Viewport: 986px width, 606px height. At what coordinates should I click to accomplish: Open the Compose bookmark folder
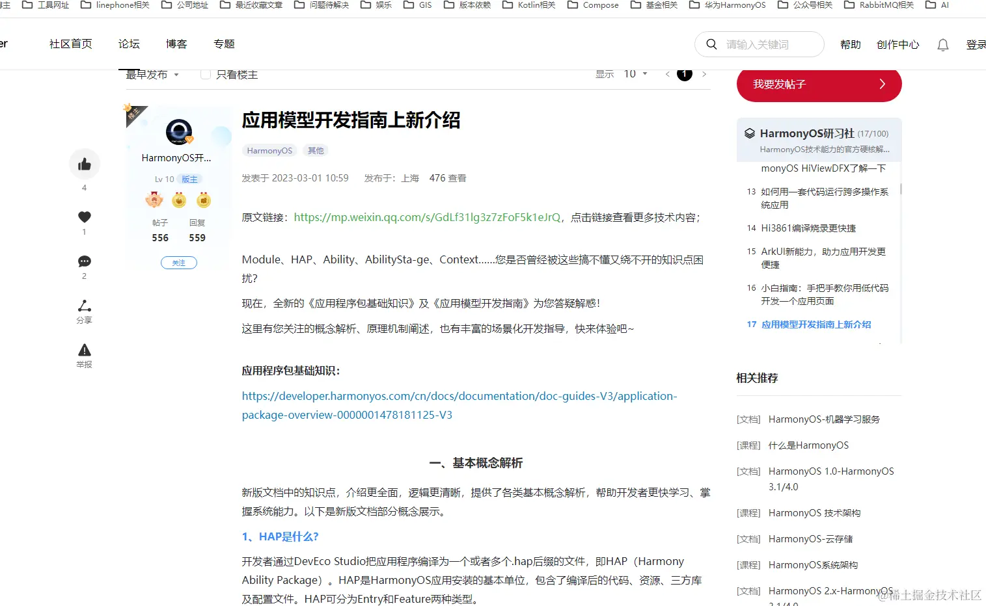593,5
